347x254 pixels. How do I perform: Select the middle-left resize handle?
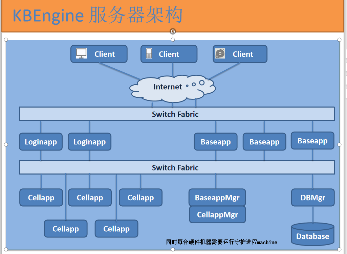coord(5,144)
